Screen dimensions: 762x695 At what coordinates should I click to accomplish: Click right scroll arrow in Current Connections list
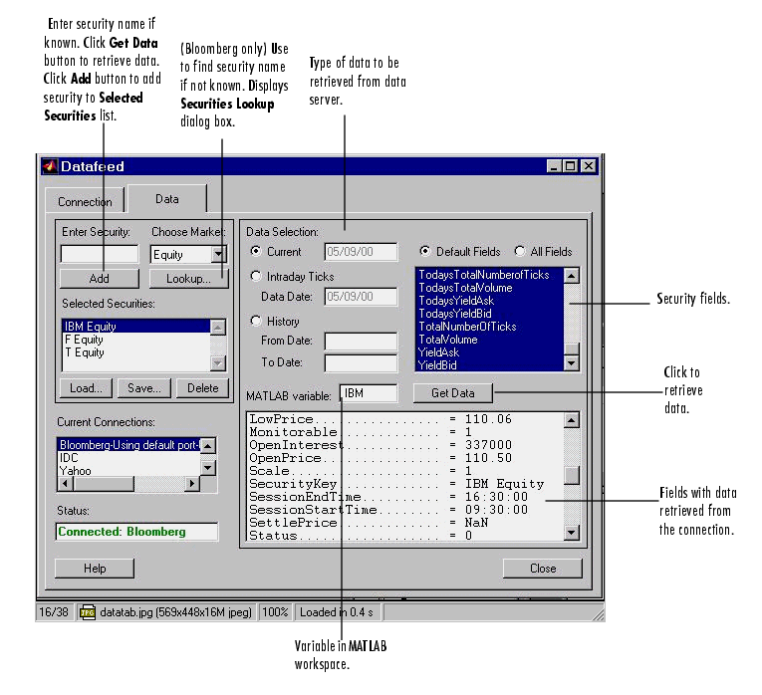[194, 484]
